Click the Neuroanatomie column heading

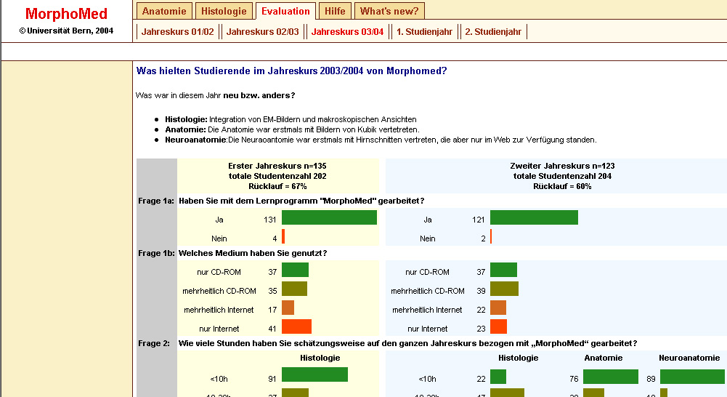coord(689,358)
